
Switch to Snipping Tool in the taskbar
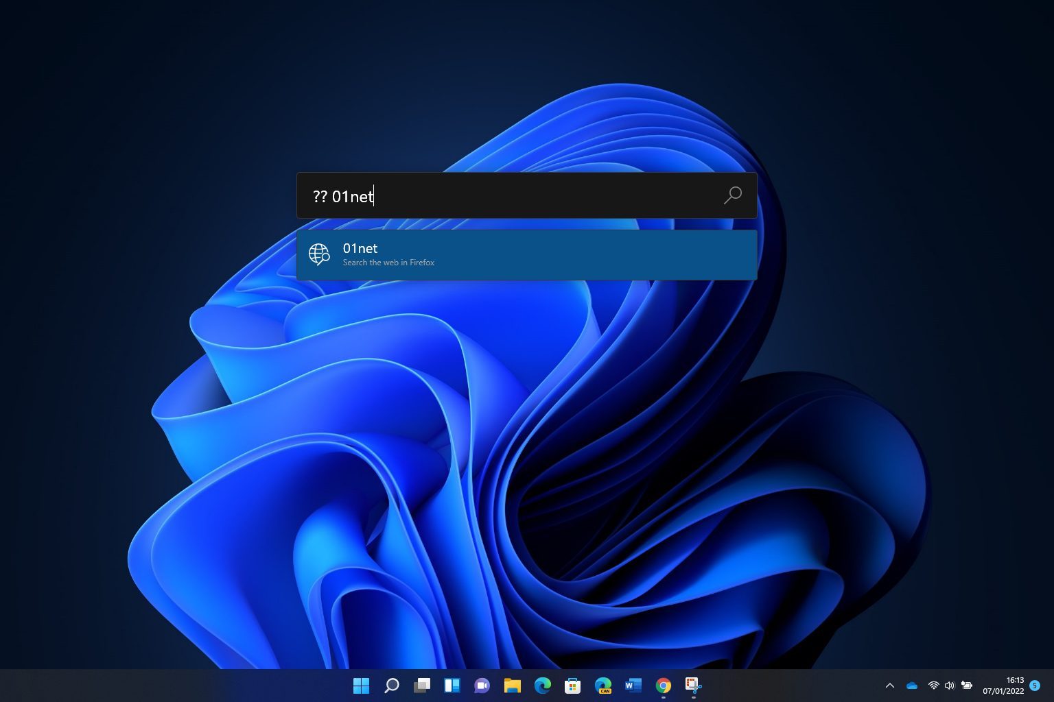693,686
